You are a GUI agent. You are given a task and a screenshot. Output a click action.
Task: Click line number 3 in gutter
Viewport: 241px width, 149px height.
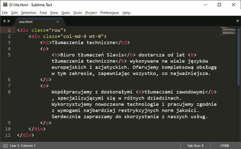[x=9, y=42]
